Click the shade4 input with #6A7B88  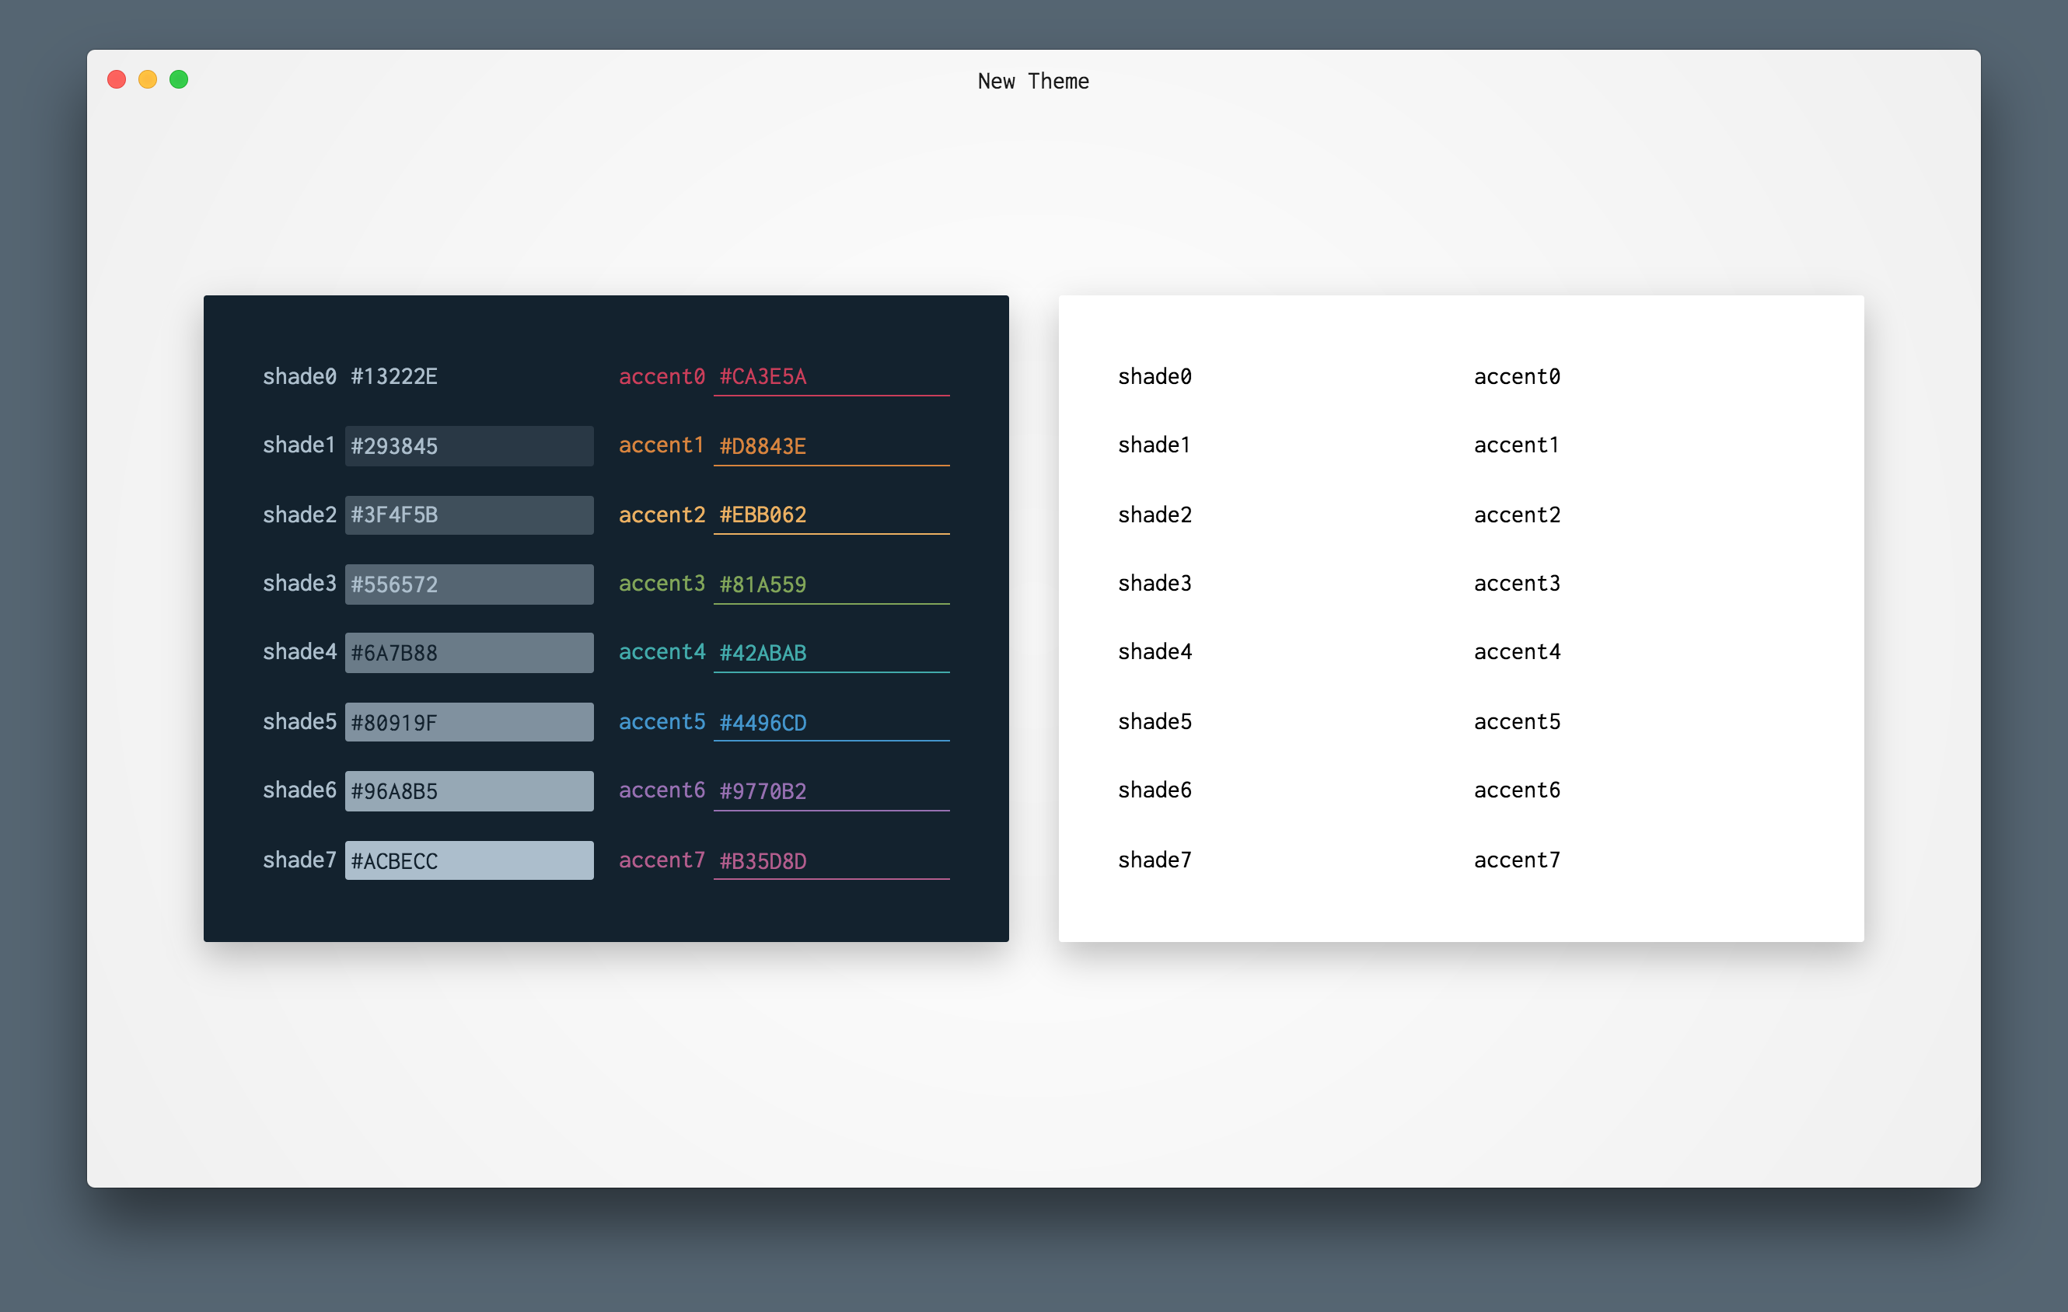tap(469, 653)
